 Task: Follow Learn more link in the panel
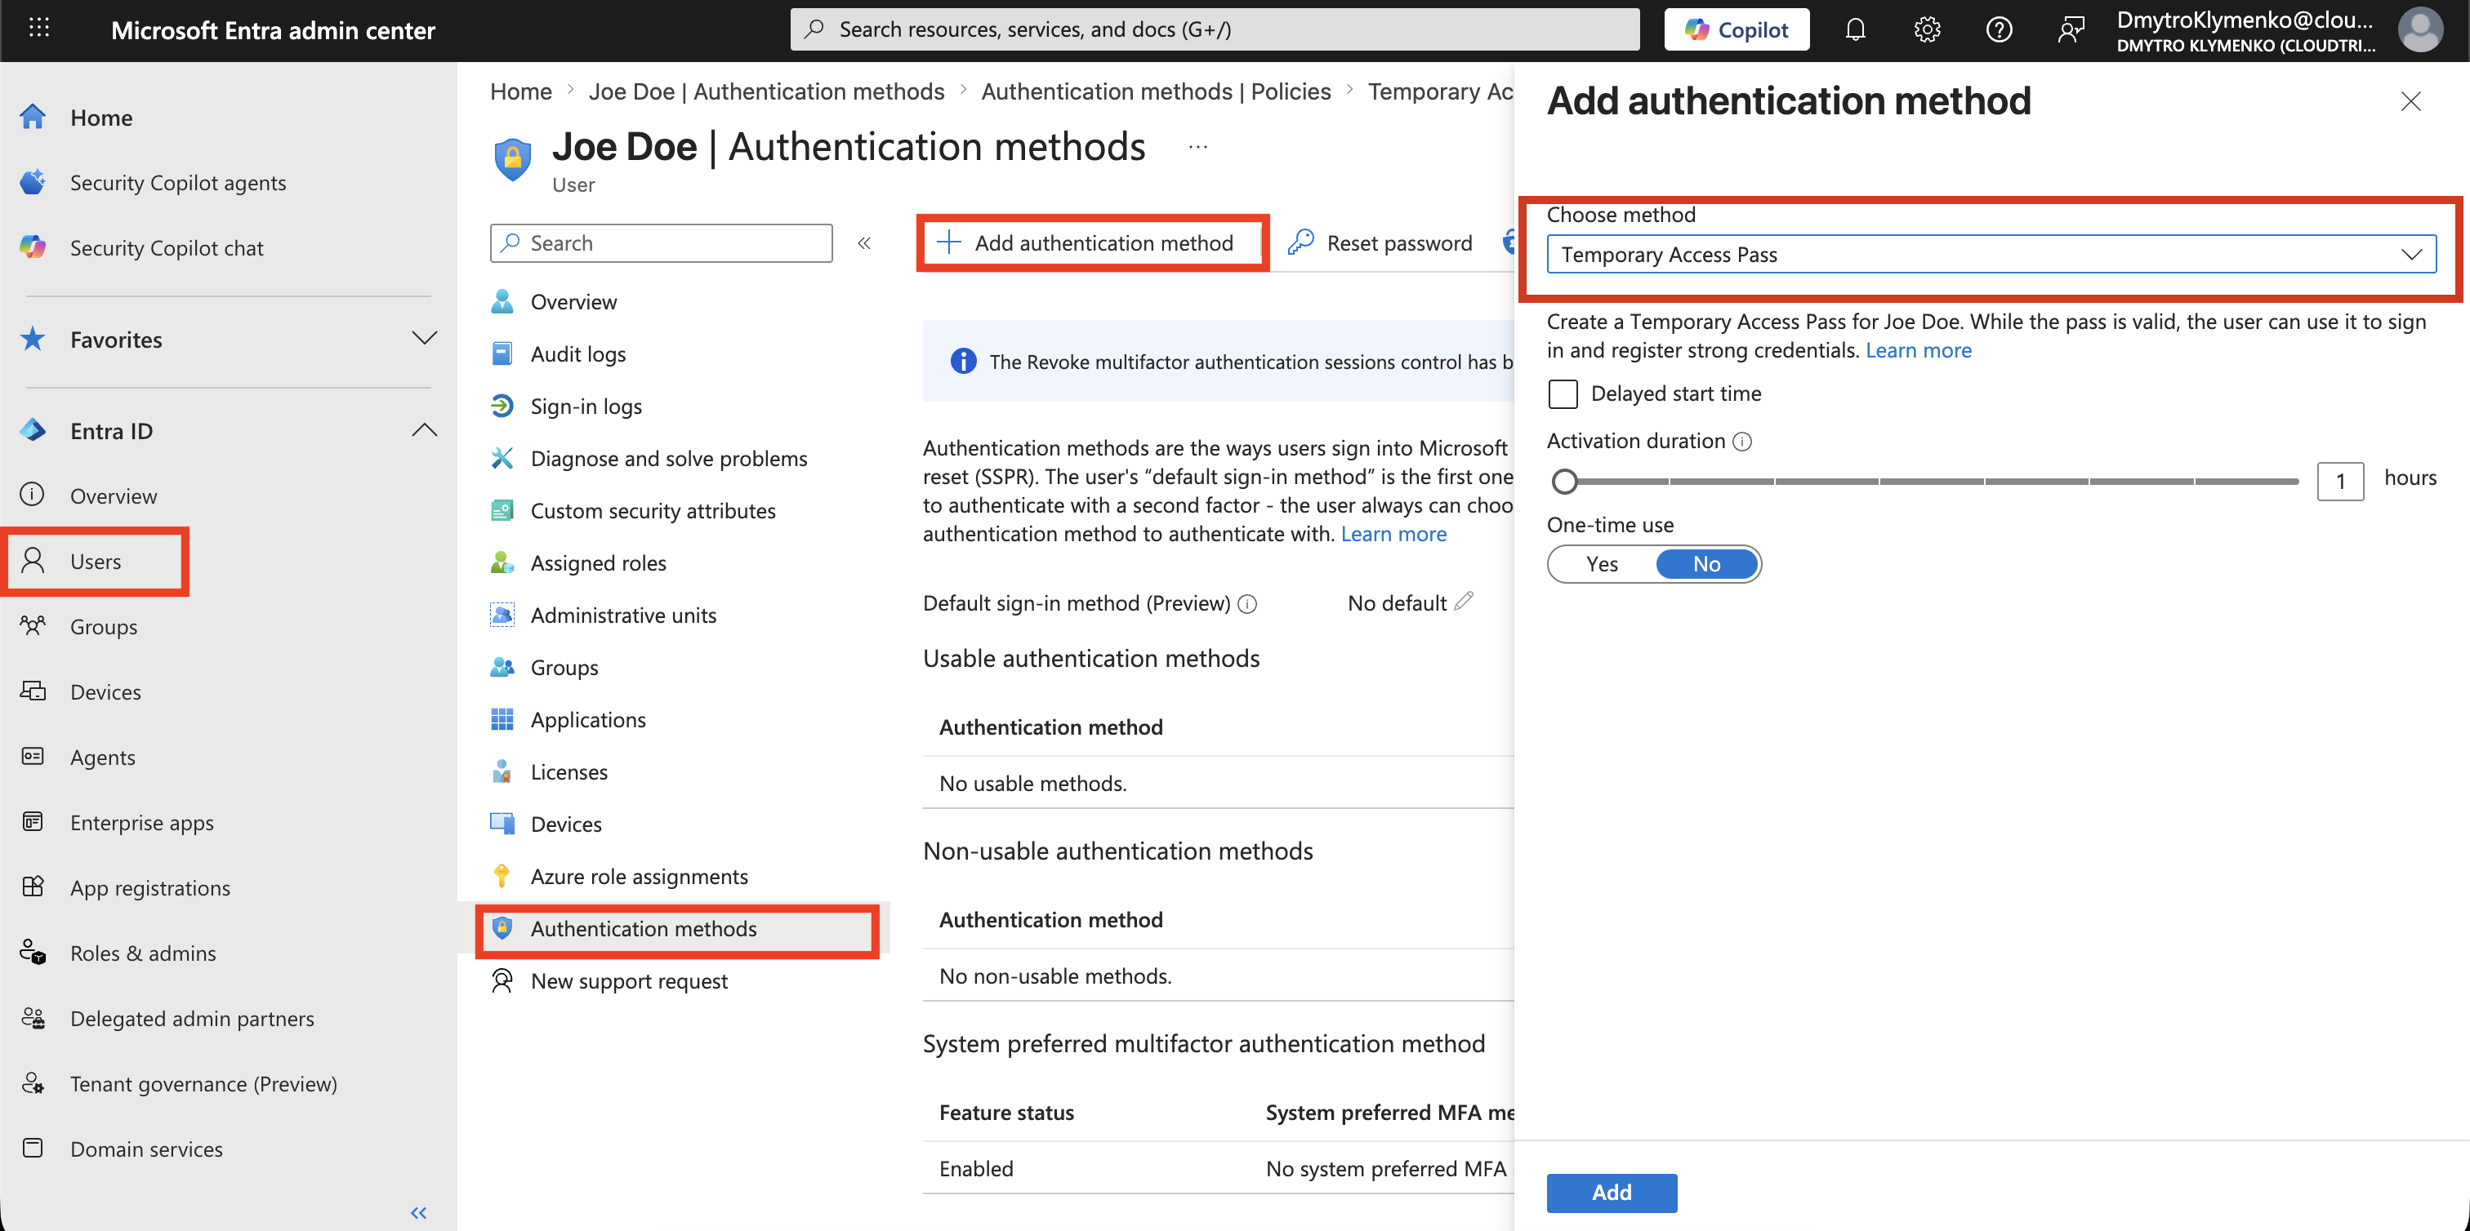1918,349
